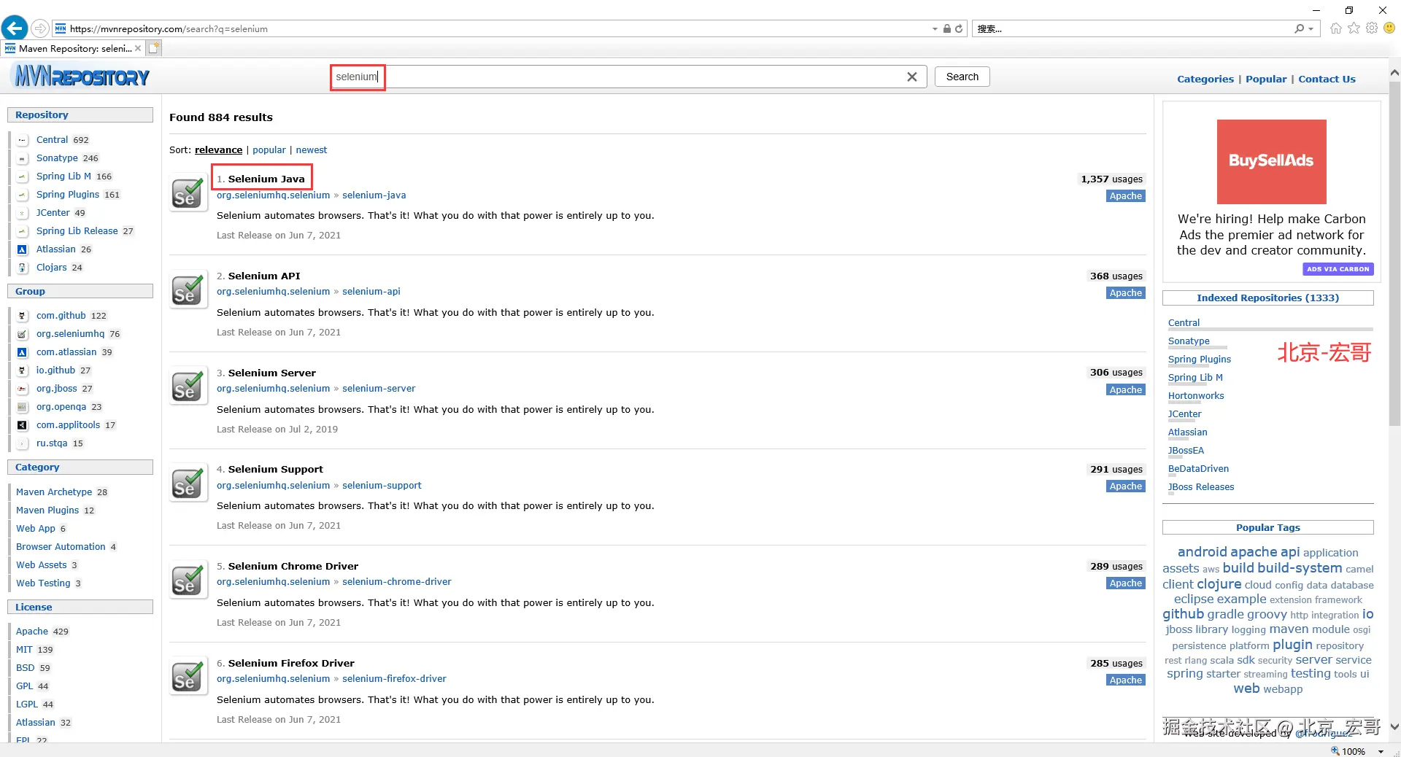Open Selenium API result logo icon

(188, 290)
